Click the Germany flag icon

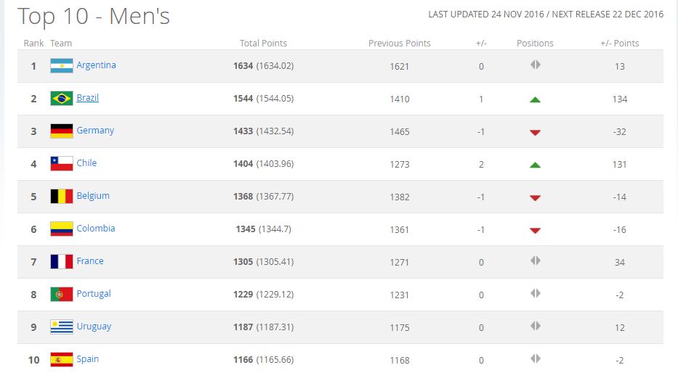(x=61, y=131)
